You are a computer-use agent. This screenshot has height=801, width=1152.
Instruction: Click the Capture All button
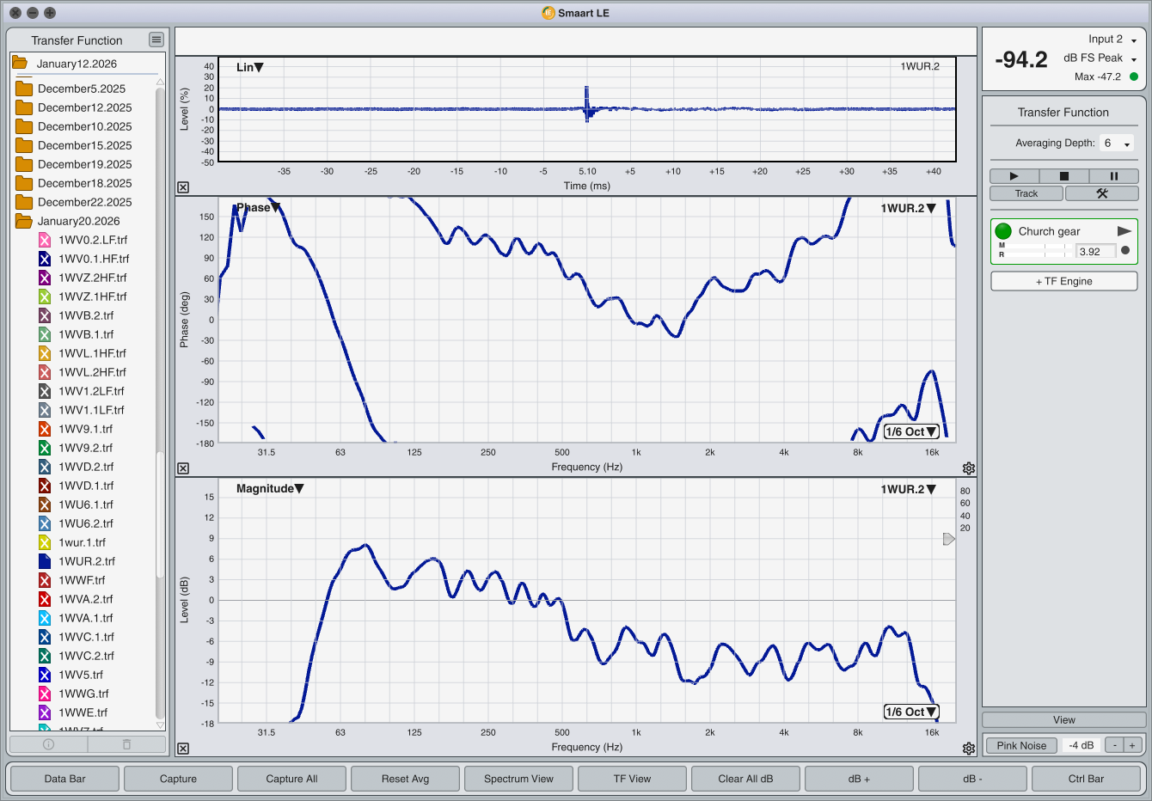pos(291,779)
